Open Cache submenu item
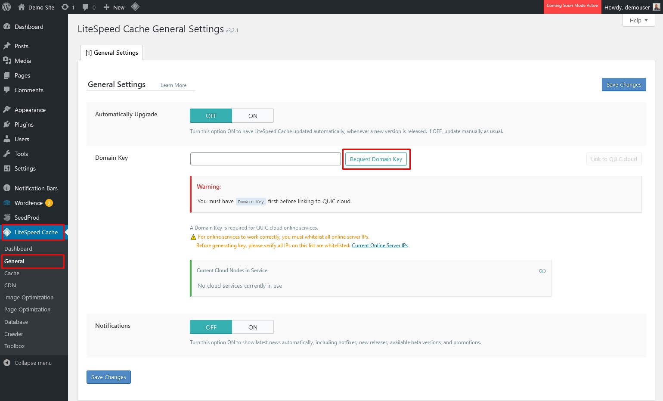This screenshot has width=663, height=401. pos(12,273)
